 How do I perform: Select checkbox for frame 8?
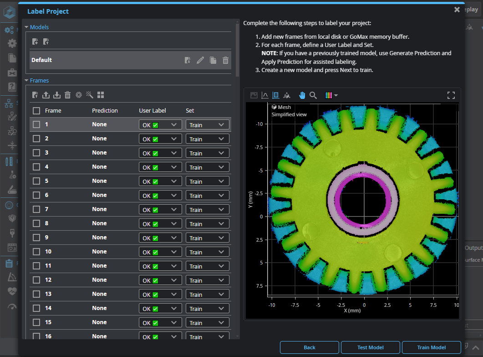[x=36, y=223]
